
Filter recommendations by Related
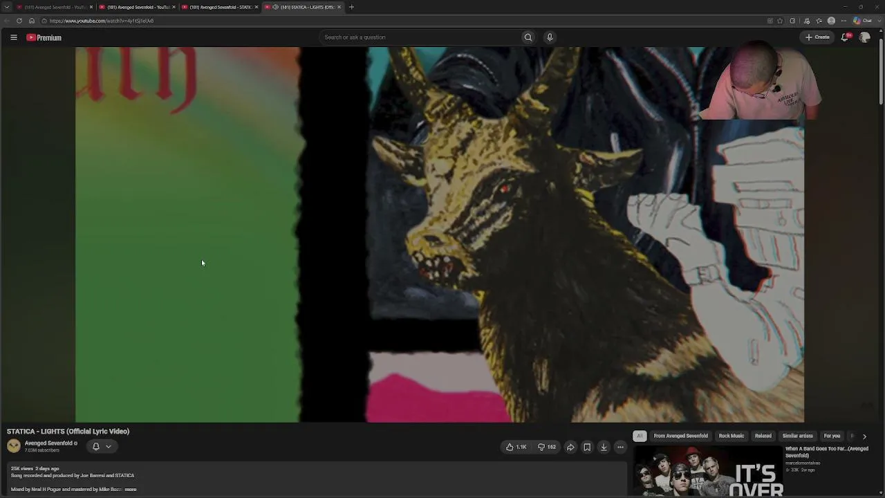(763, 436)
